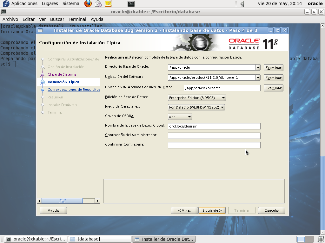Open Lugares menu
This screenshot has height=243, width=325.
pyautogui.click(x=50, y=3)
